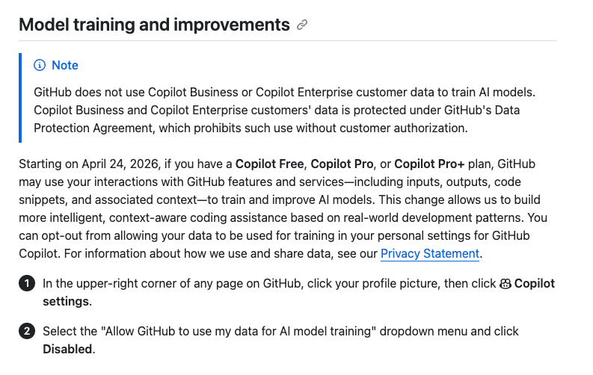Viewport: 593px width, 375px height.
Task: Click the step 2 number badge
Action: pyautogui.click(x=27, y=331)
